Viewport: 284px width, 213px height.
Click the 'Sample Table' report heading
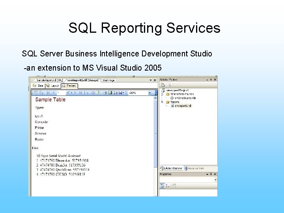tap(50, 99)
